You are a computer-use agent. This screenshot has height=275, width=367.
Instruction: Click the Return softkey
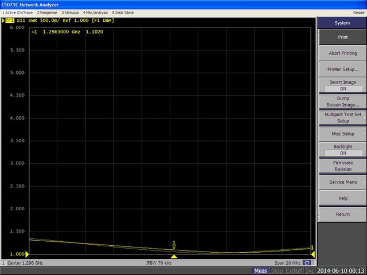[x=343, y=214]
